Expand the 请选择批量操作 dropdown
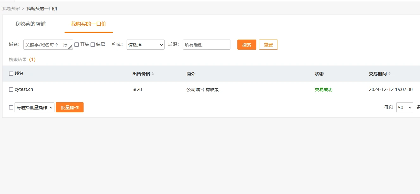 (34, 107)
